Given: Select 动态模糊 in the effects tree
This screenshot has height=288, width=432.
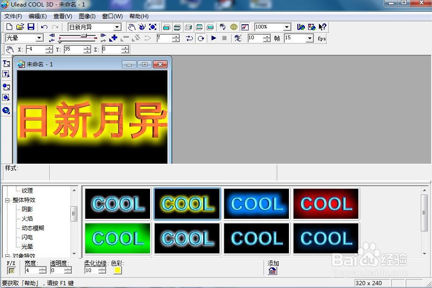Looking at the screenshot, I should point(33,228).
